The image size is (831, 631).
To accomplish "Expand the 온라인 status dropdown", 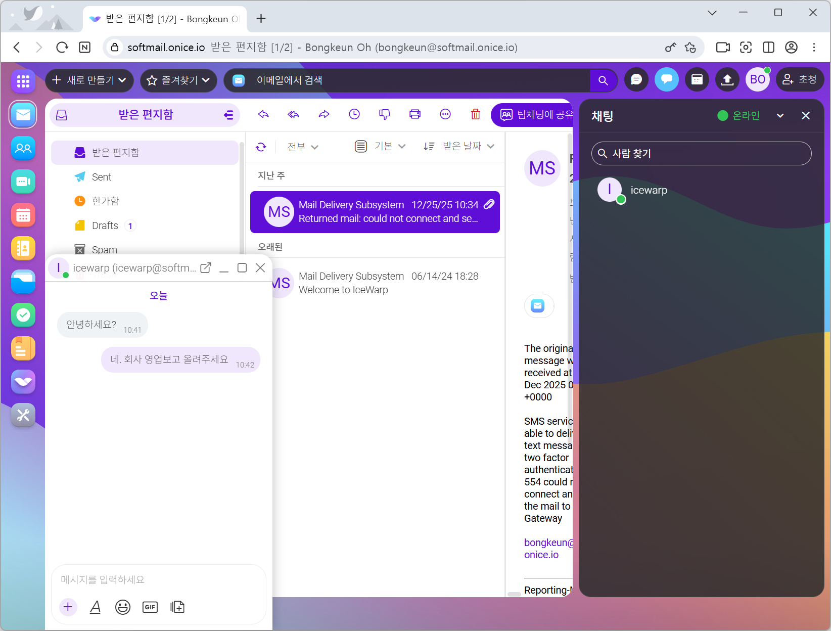I will coord(780,116).
